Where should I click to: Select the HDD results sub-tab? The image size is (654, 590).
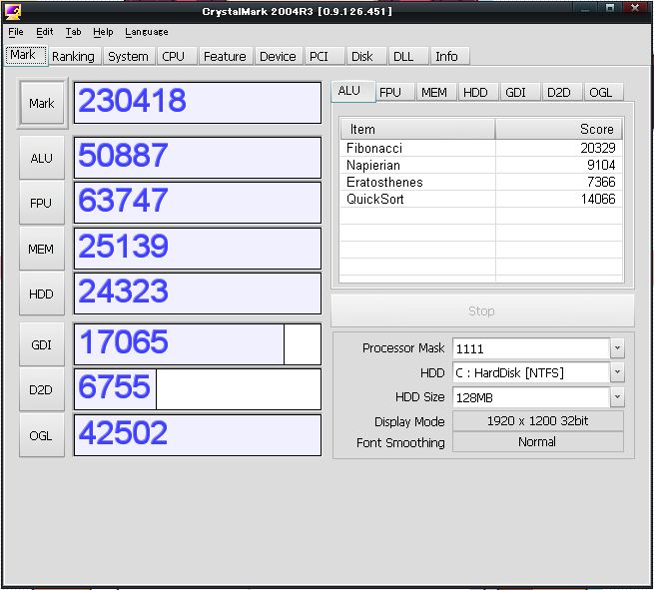point(478,92)
